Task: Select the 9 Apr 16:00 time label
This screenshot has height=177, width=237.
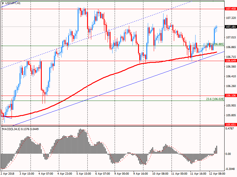Action: [x=140, y=174]
